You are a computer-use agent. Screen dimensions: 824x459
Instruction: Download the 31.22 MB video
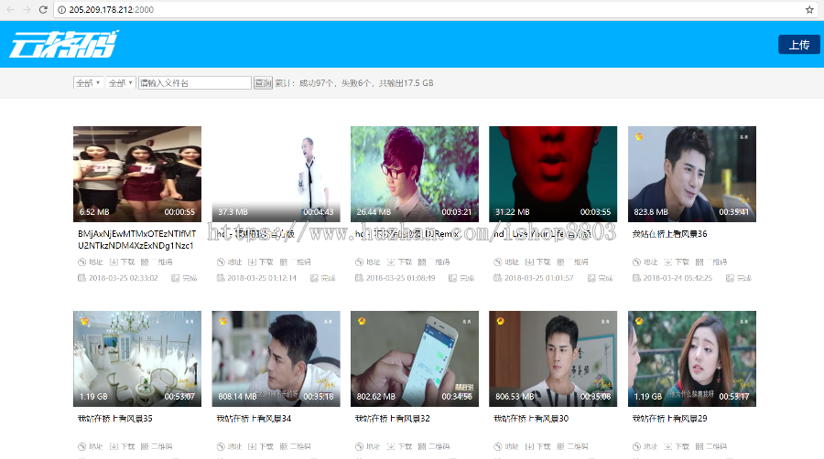click(537, 262)
